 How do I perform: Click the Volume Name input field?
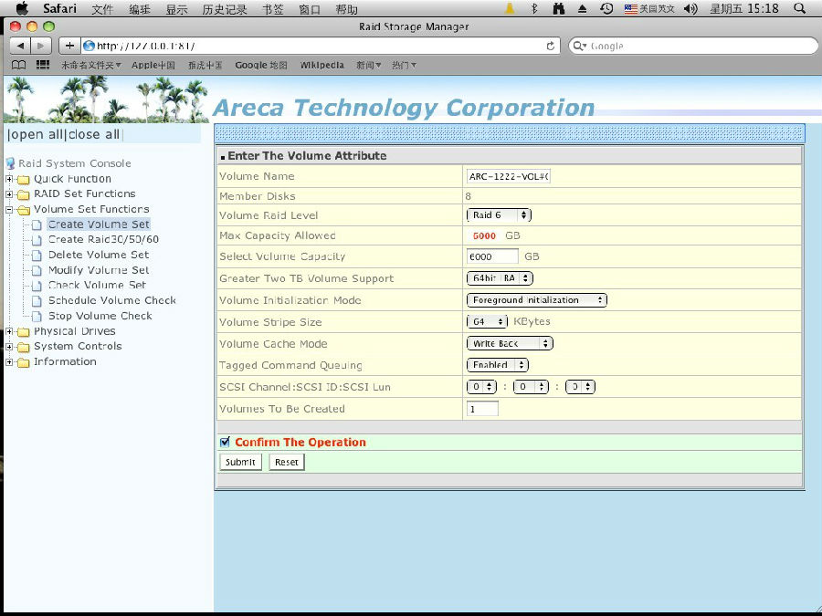509,176
